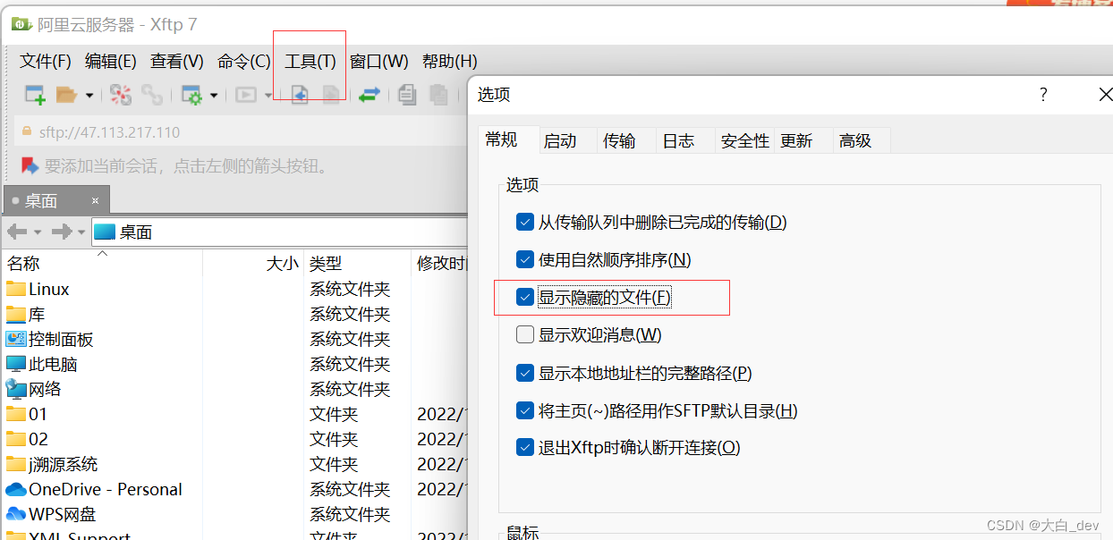Toggle 显示本地地址栏的完整路径 checkbox
1113x540 pixels.
525,372
